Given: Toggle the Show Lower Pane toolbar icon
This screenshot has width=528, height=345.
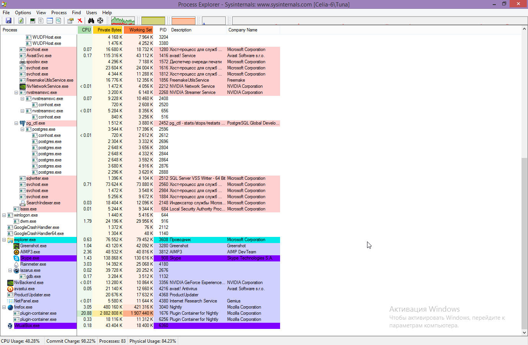Looking at the screenshot, I should 50,21.
